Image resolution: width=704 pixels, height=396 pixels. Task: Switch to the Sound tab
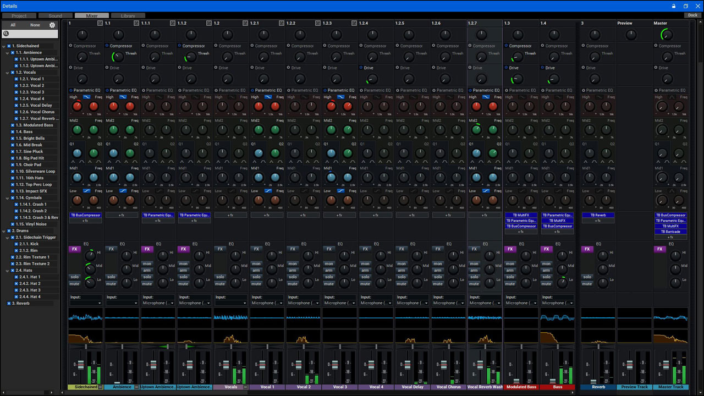(x=55, y=16)
